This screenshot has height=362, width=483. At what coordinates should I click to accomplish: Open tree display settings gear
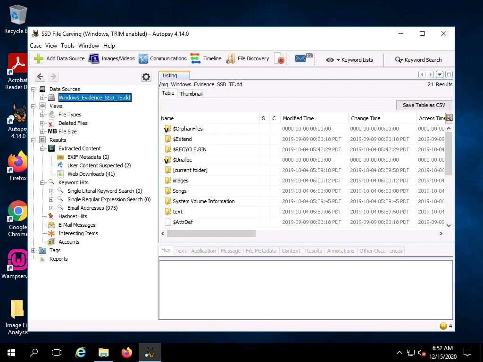click(146, 77)
